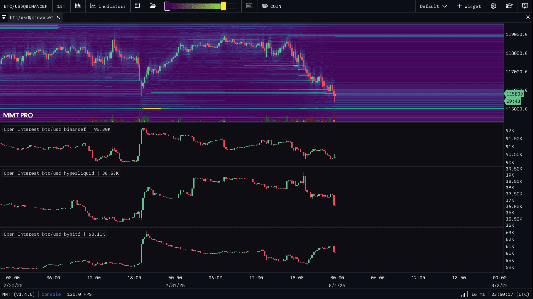This screenshot has height=299, width=533.
Task: Click the signal strength bars icon
Action: tap(464, 294)
